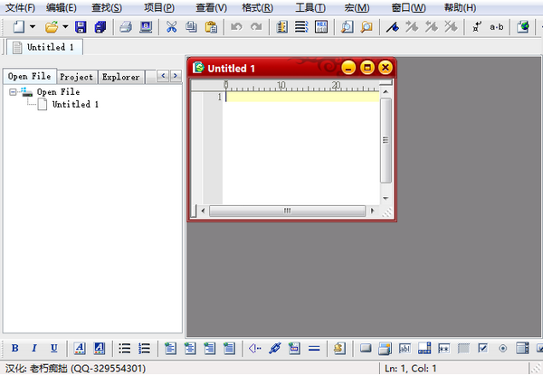
Task: Open the 工具(T) menu
Action: (310, 7)
